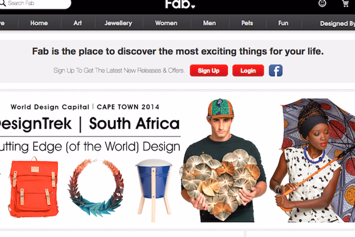This screenshot has height=237, width=355.
Task: Select the leaf wreath necklace image
Action: click(x=96, y=187)
